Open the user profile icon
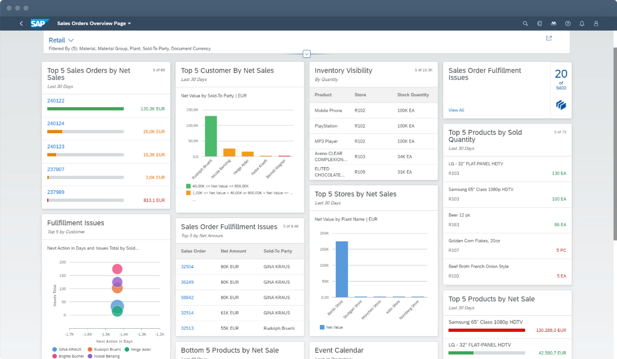The width and height of the screenshot is (617, 359). 596,24
